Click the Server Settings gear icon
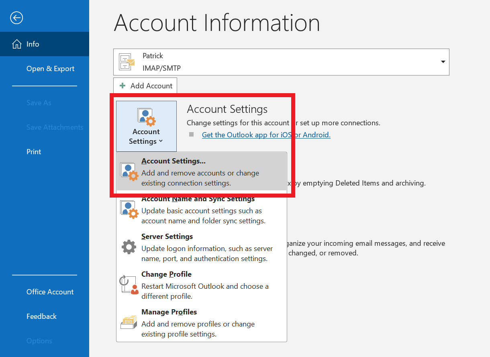 129,247
